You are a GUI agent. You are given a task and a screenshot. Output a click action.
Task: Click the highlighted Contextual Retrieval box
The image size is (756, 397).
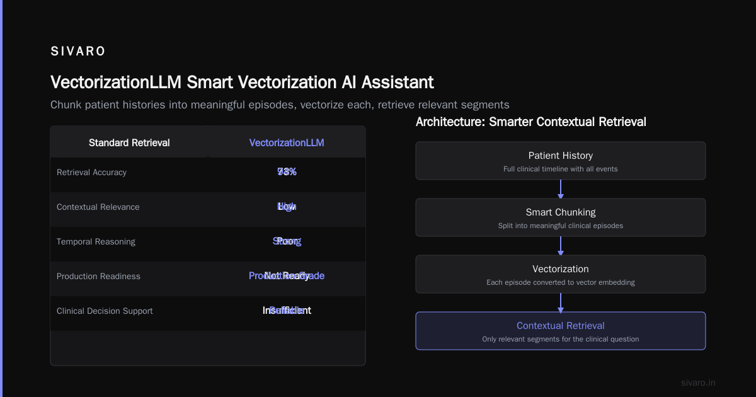click(561, 331)
